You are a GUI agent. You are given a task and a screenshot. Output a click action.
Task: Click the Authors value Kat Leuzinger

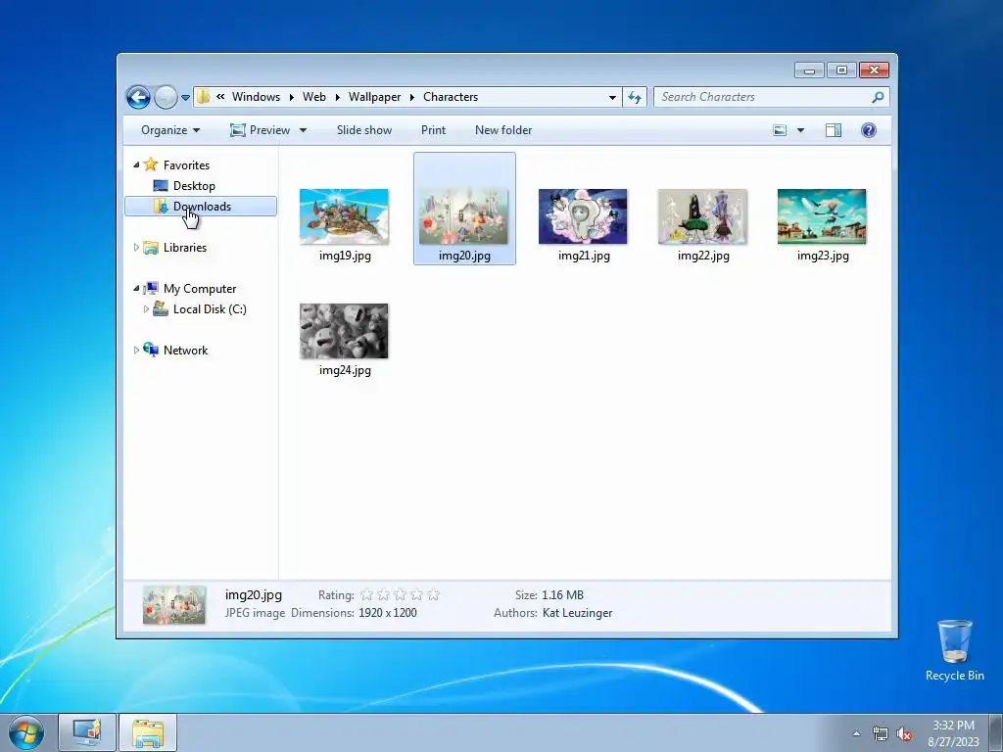tap(577, 613)
